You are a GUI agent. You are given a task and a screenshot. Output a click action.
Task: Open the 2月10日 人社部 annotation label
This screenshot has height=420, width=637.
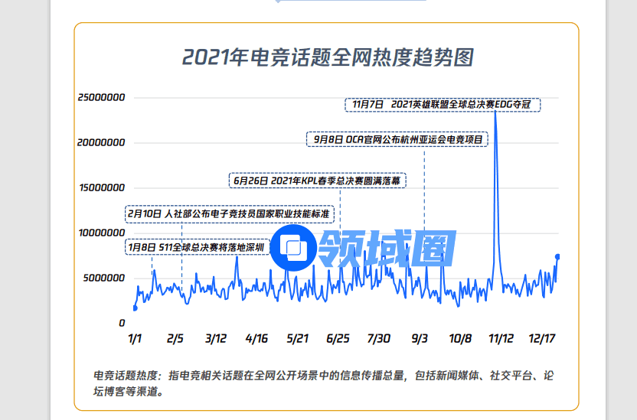[x=233, y=213]
